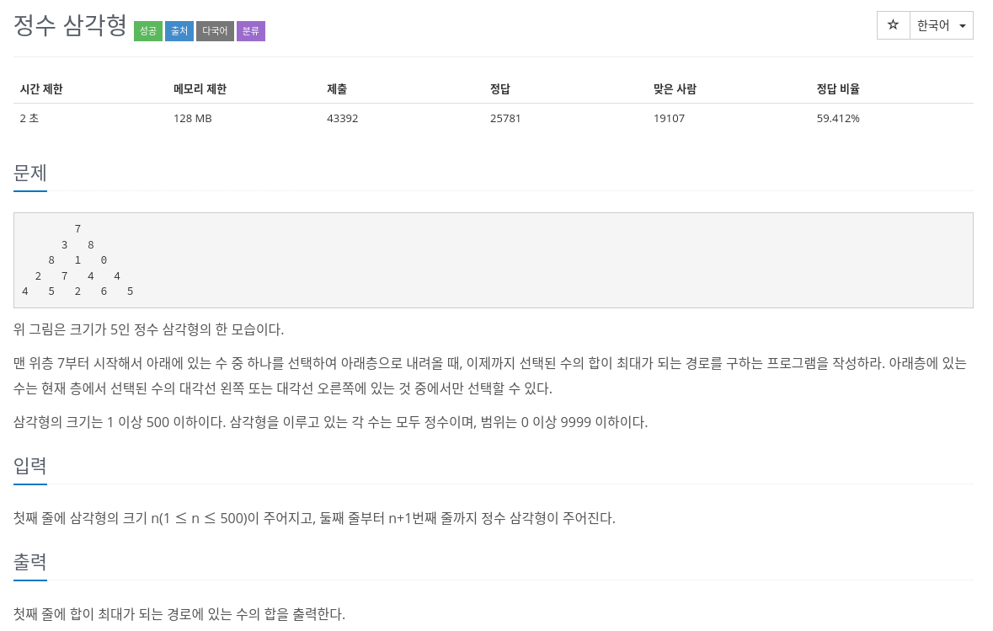Click the 59.412% ratio value
993x631 pixels.
(x=838, y=119)
